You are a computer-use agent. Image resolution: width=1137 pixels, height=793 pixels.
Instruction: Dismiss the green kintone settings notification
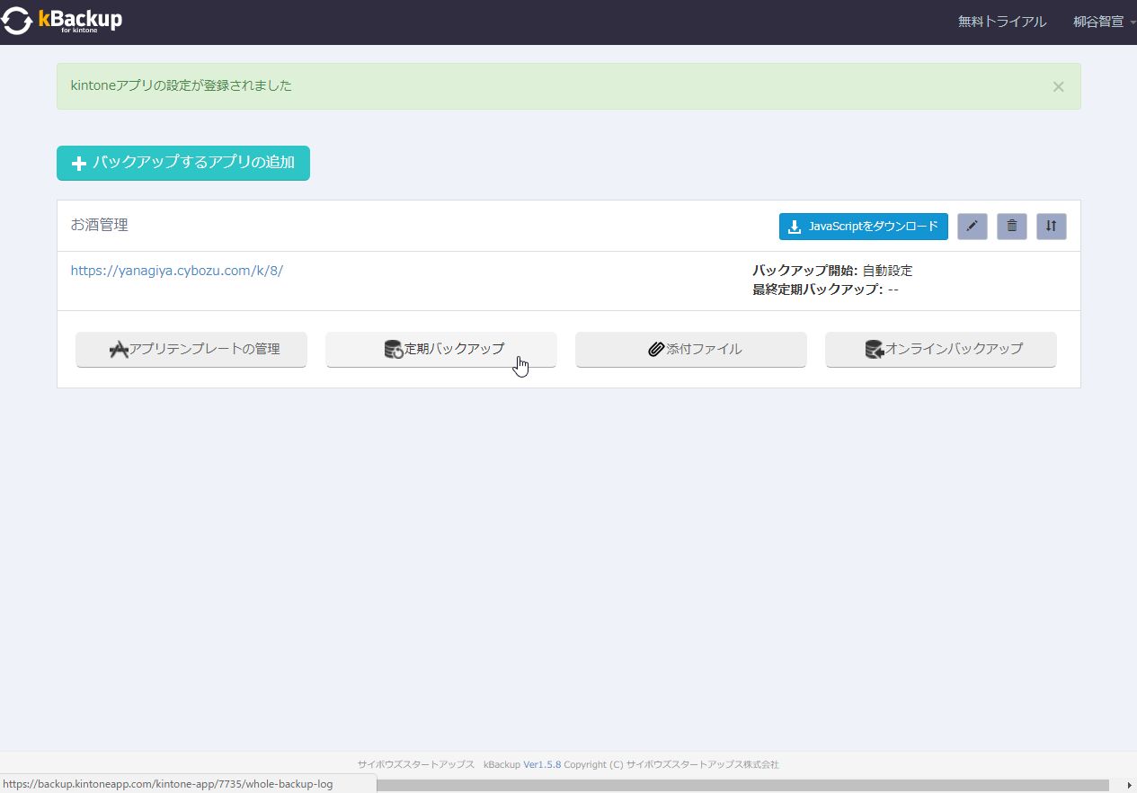tap(1058, 86)
